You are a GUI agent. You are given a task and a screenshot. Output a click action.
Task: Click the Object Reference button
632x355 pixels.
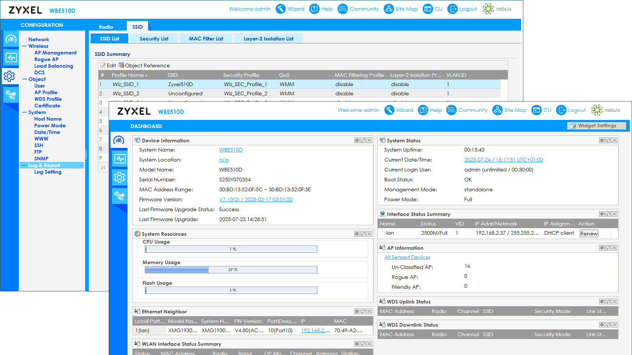[144, 65]
